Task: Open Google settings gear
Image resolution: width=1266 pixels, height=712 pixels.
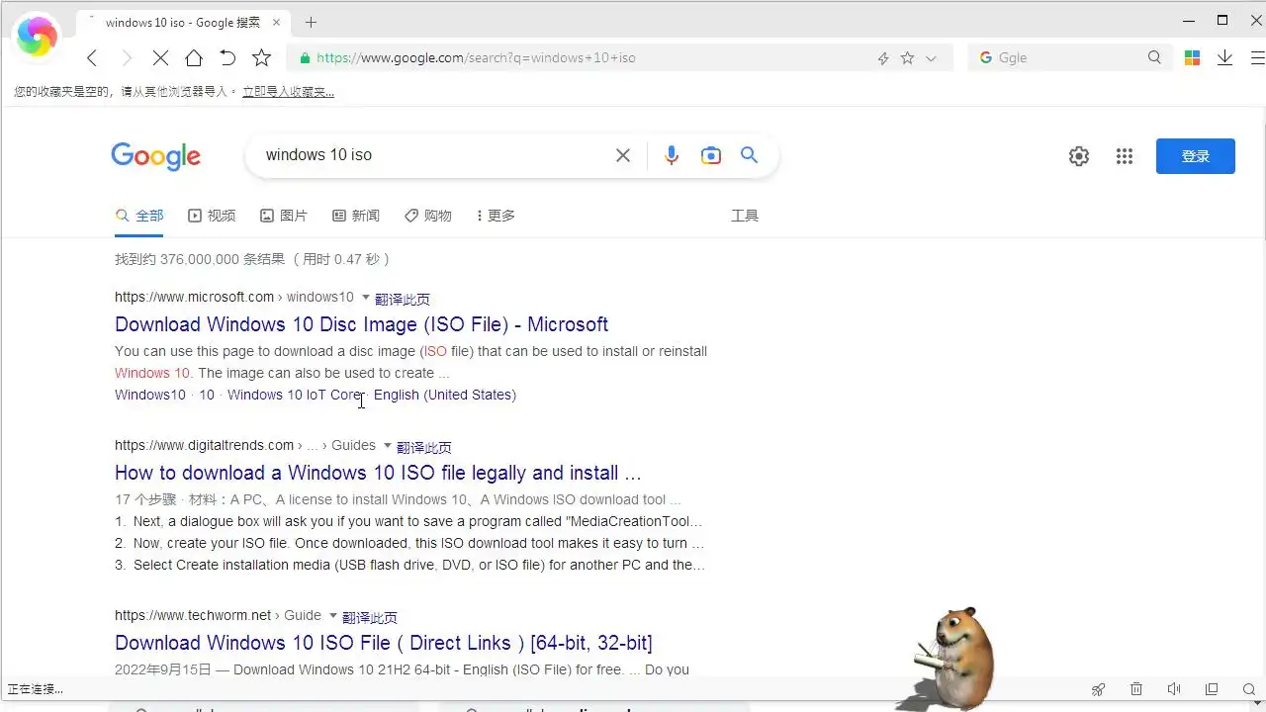Action: [x=1079, y=156]
